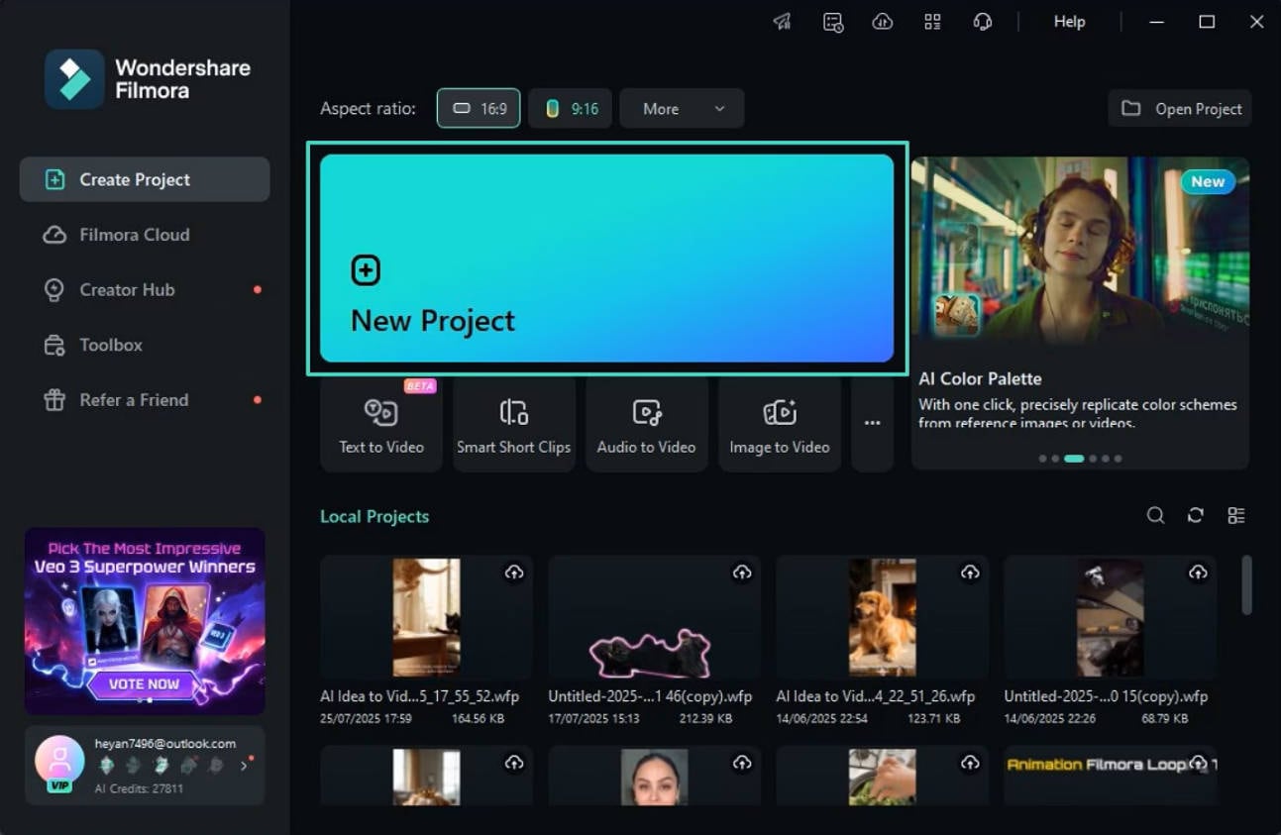Image resolution: width=1281 pixels, height=835 pixels.
Task: Open the hidden AI tools menu
Action: click(873, 424)
